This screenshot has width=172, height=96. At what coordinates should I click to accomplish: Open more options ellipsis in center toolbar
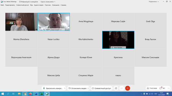click(x=122, y=88)
